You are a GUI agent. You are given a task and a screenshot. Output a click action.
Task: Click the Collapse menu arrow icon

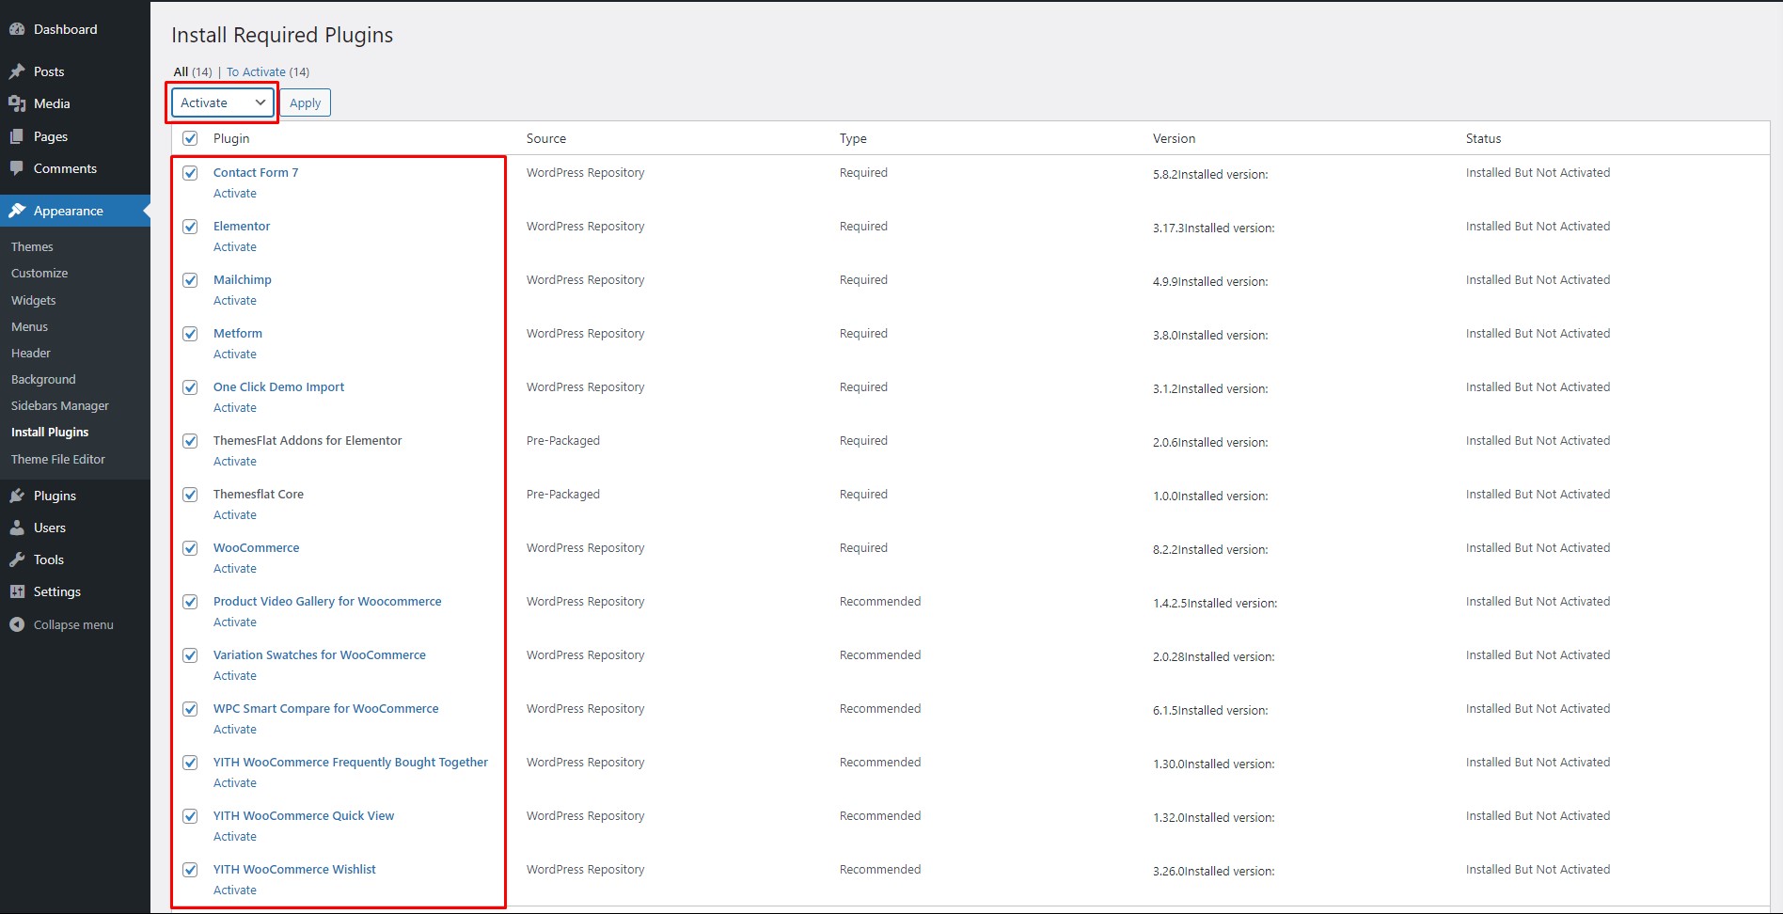(17, 624)
